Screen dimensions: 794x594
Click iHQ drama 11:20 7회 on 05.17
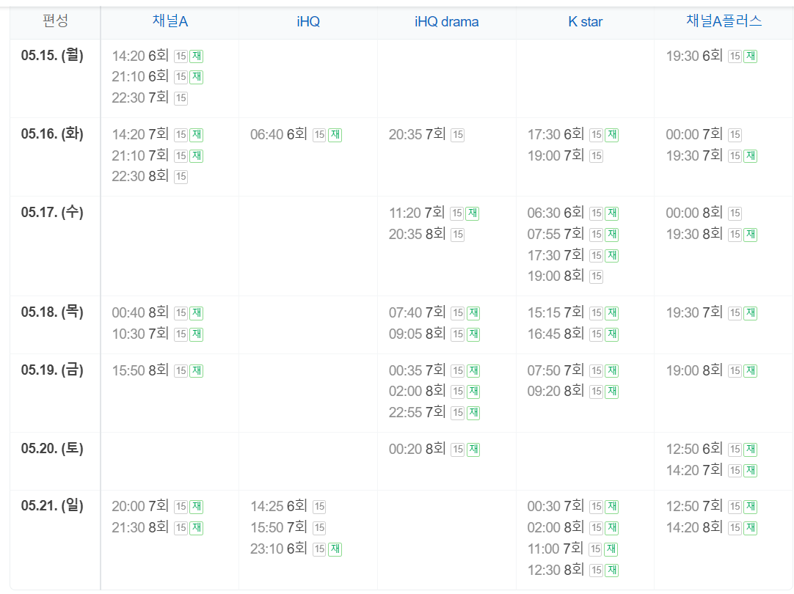click(x=418, y=213)
